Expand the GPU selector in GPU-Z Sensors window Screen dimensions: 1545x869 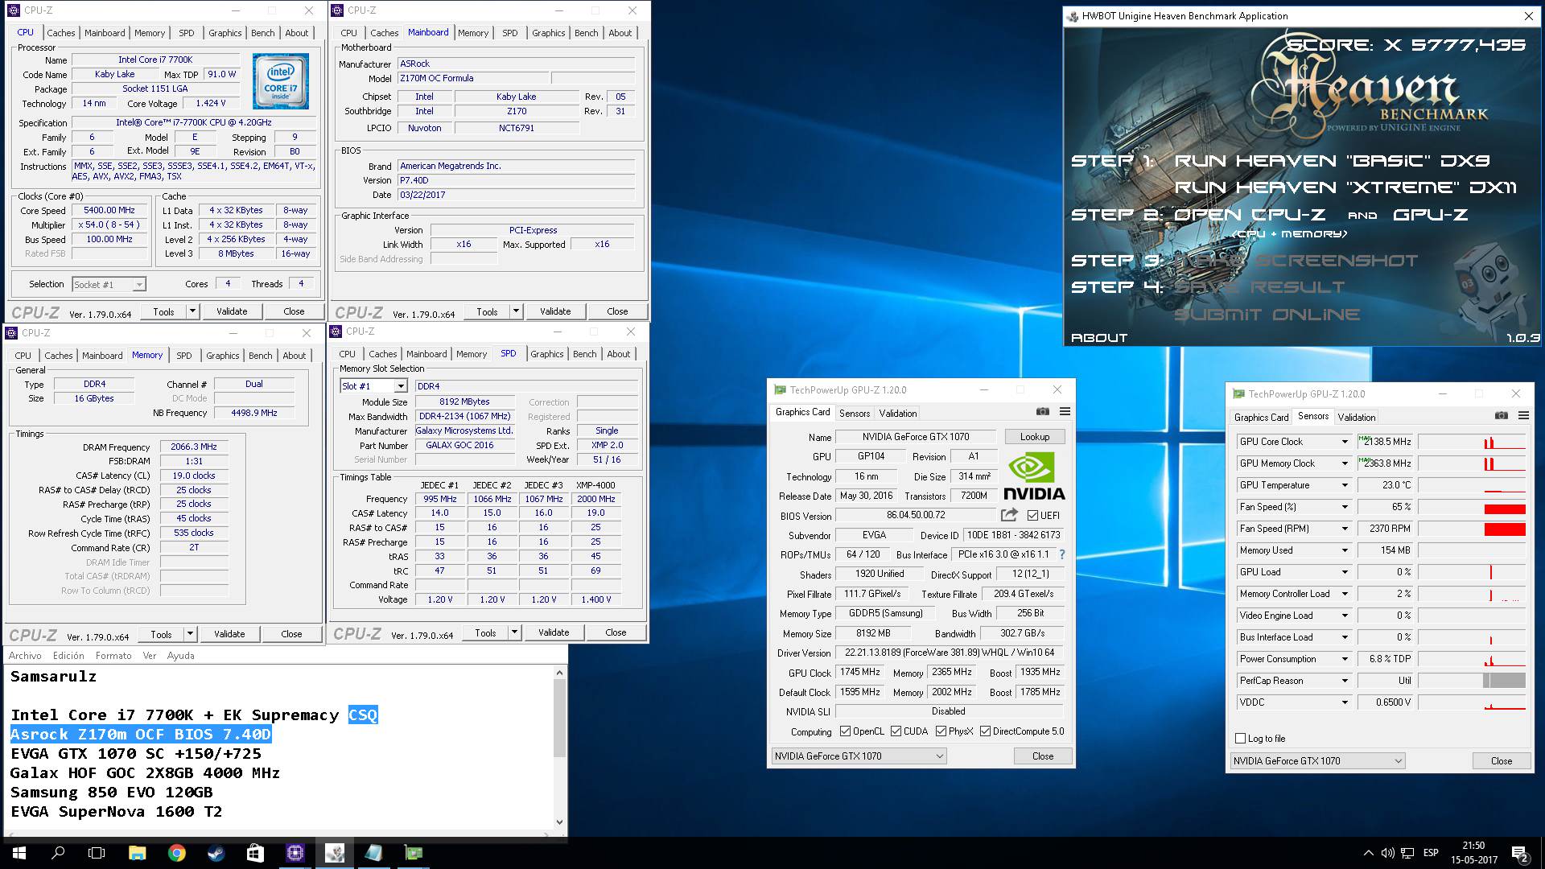click(x=1398, y=761)
